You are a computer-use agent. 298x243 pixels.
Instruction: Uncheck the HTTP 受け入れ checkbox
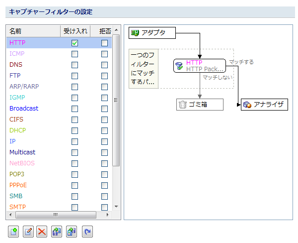pyautogui.click(x=74, y=43)
